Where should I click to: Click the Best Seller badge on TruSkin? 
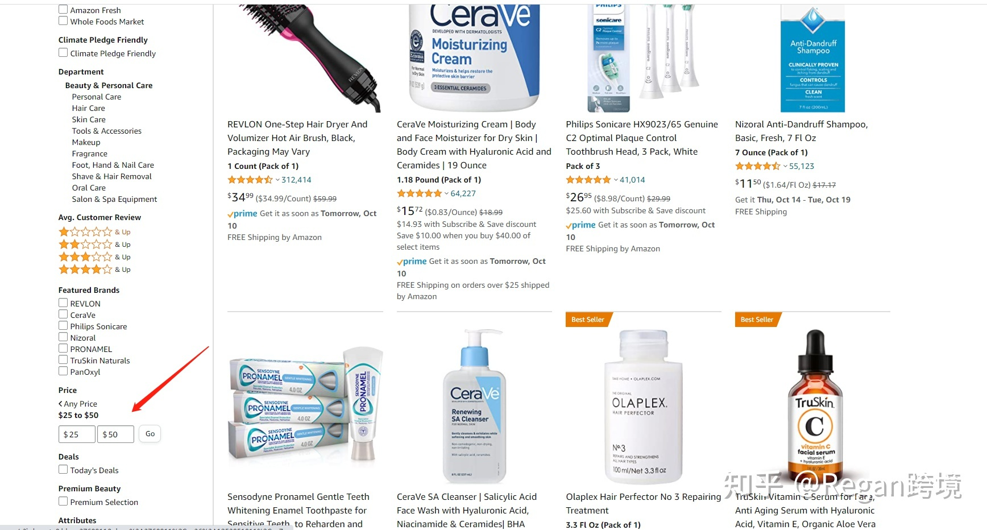757,320
